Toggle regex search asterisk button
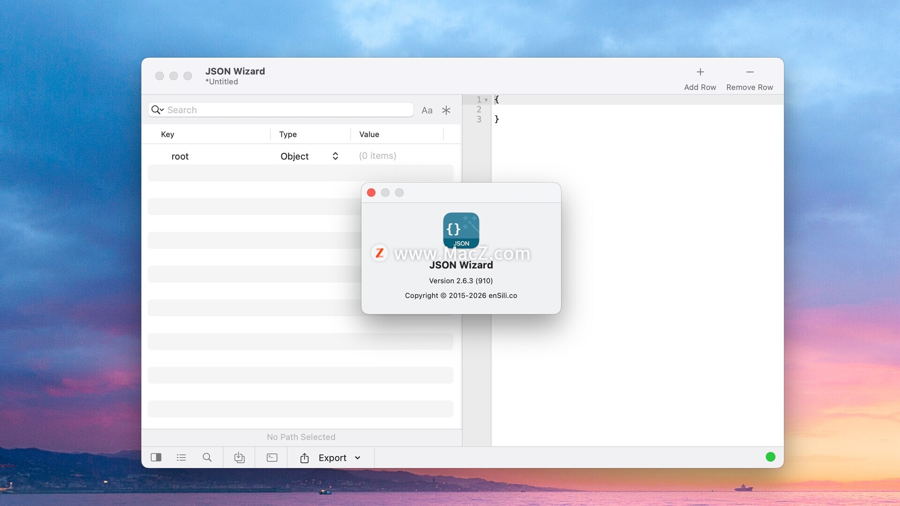This screenshot has height=506, width=900. tap(446, 111)
